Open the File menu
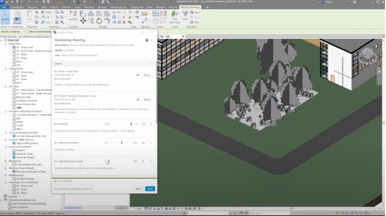The width and height of the screenshot is (386, 216). [4, 7]
